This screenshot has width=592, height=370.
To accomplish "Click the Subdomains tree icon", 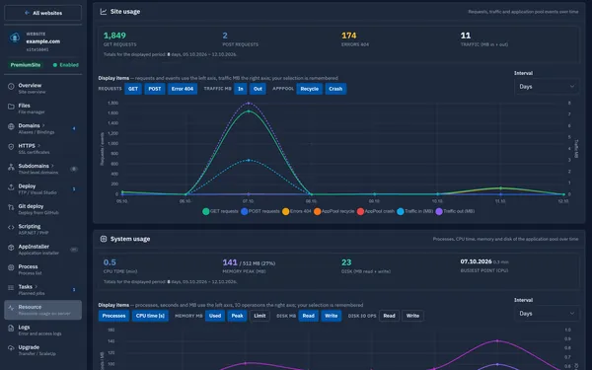I will click(x=11, y=167).
